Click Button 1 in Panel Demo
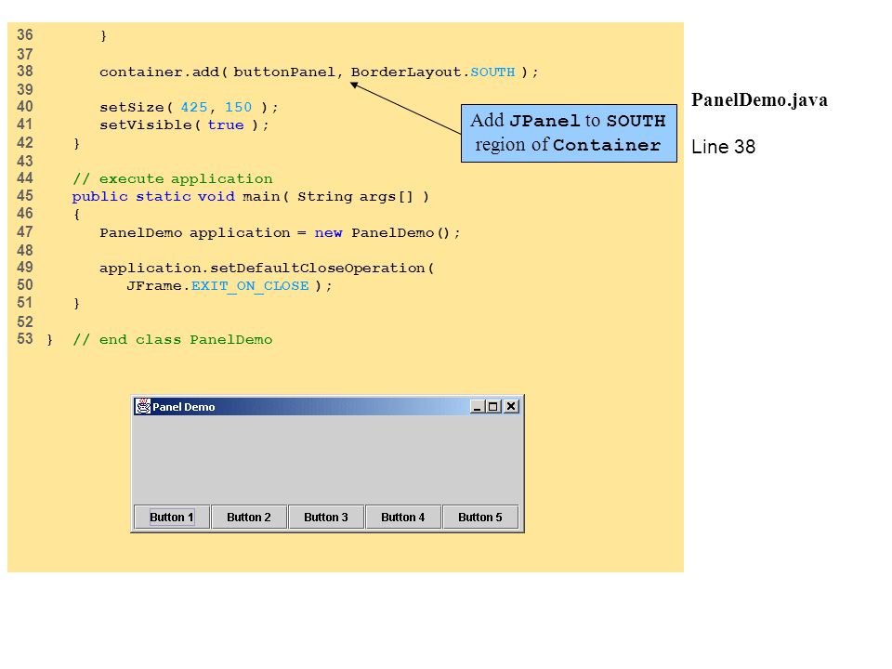892x669 pixels. pos(172,518)
